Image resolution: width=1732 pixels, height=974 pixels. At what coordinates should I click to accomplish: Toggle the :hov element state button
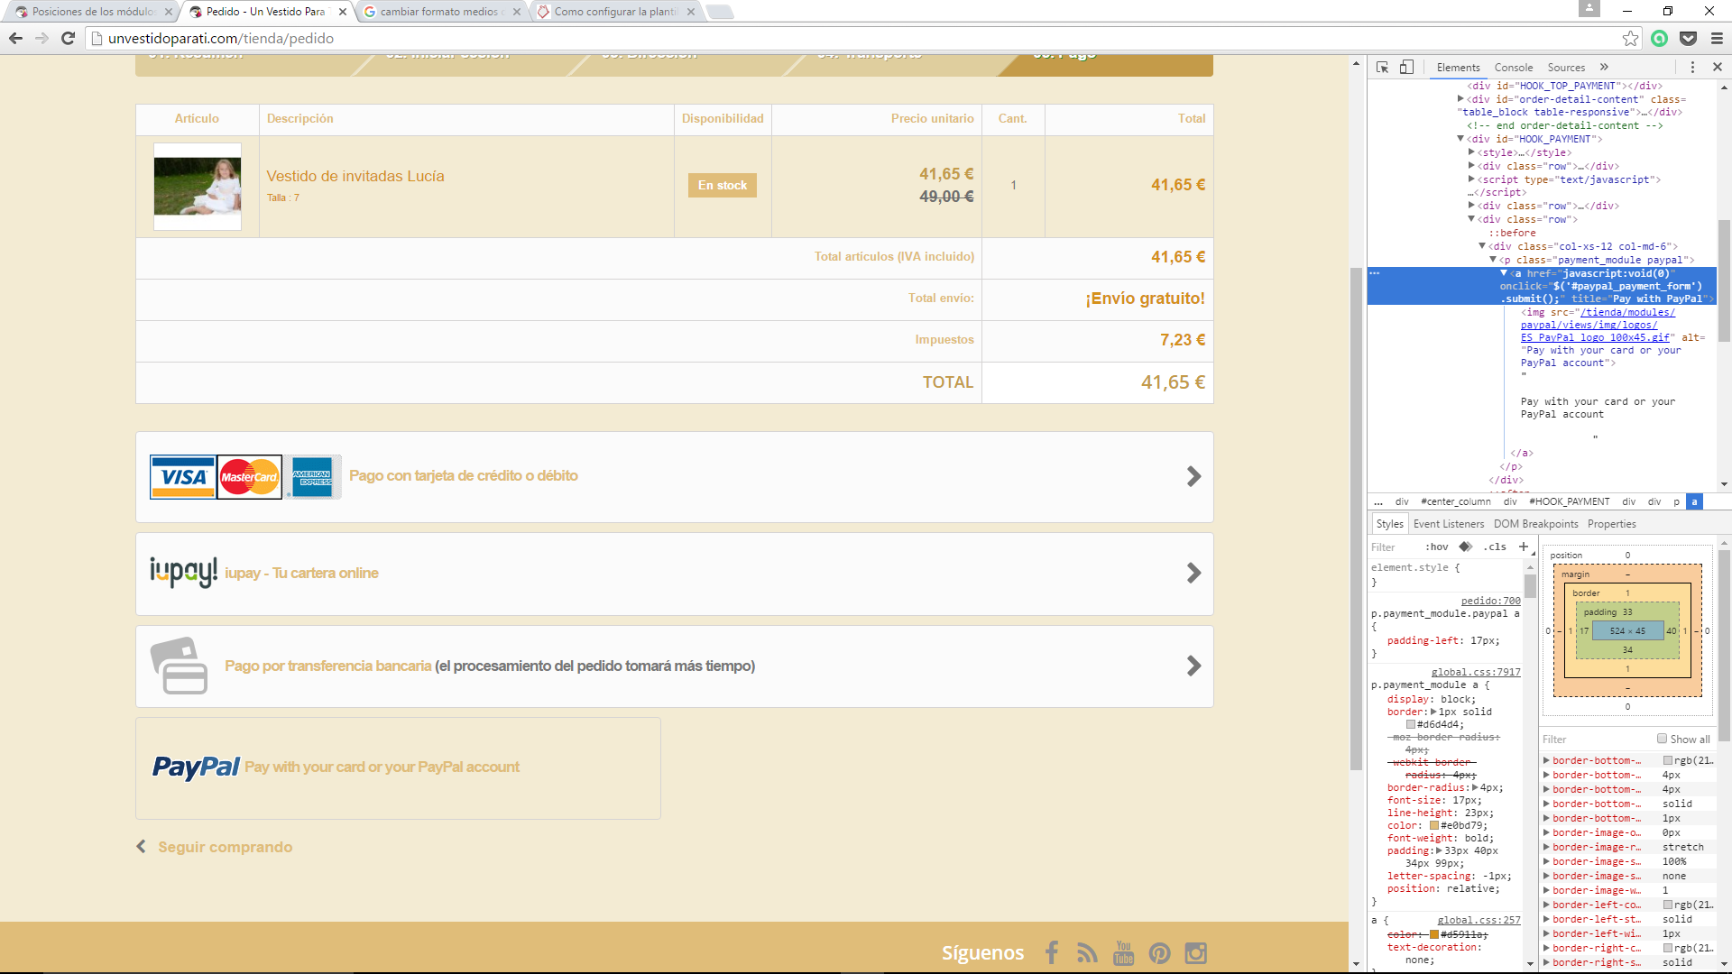(x=1437, y=547)
